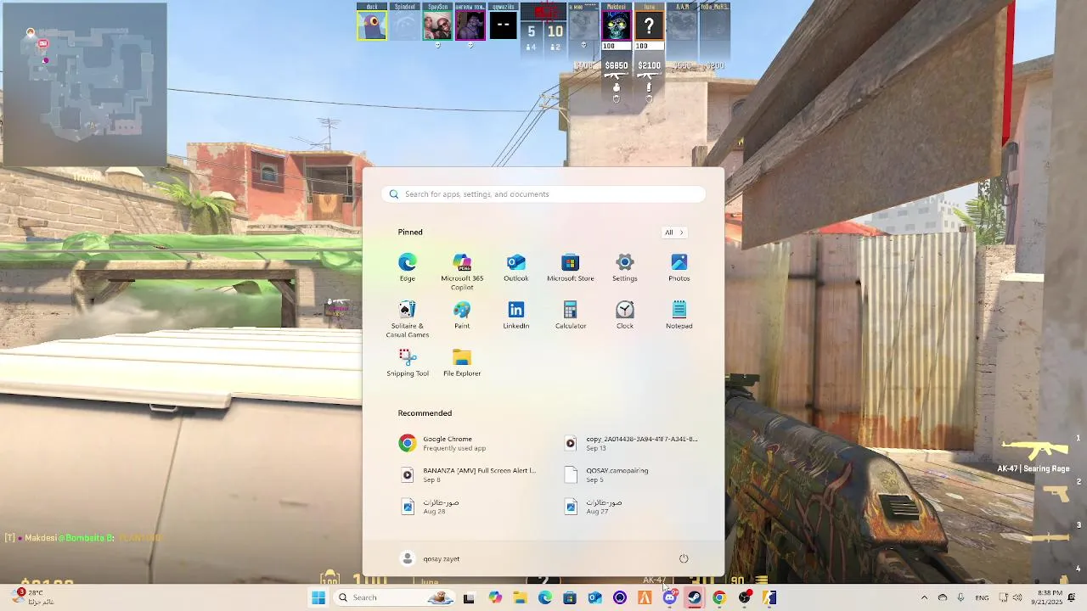Open the ENG language input switcher
1087x611 pixels.
(982, 597)
